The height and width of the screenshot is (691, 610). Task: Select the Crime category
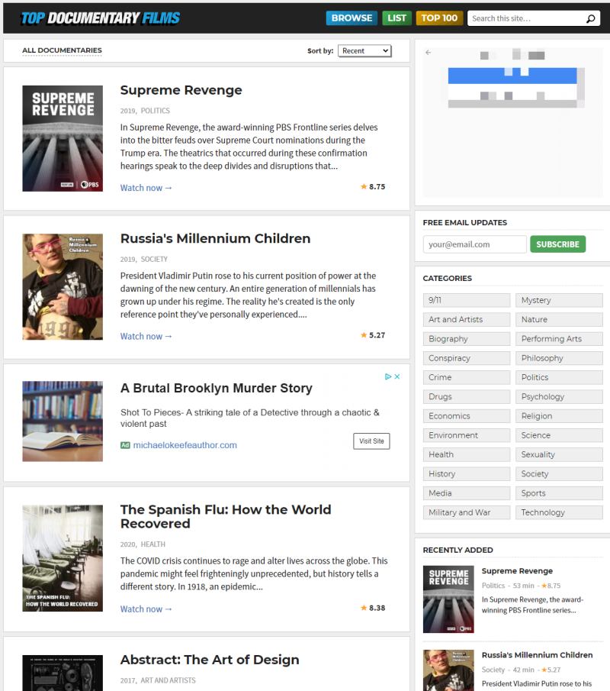point(467,378)
